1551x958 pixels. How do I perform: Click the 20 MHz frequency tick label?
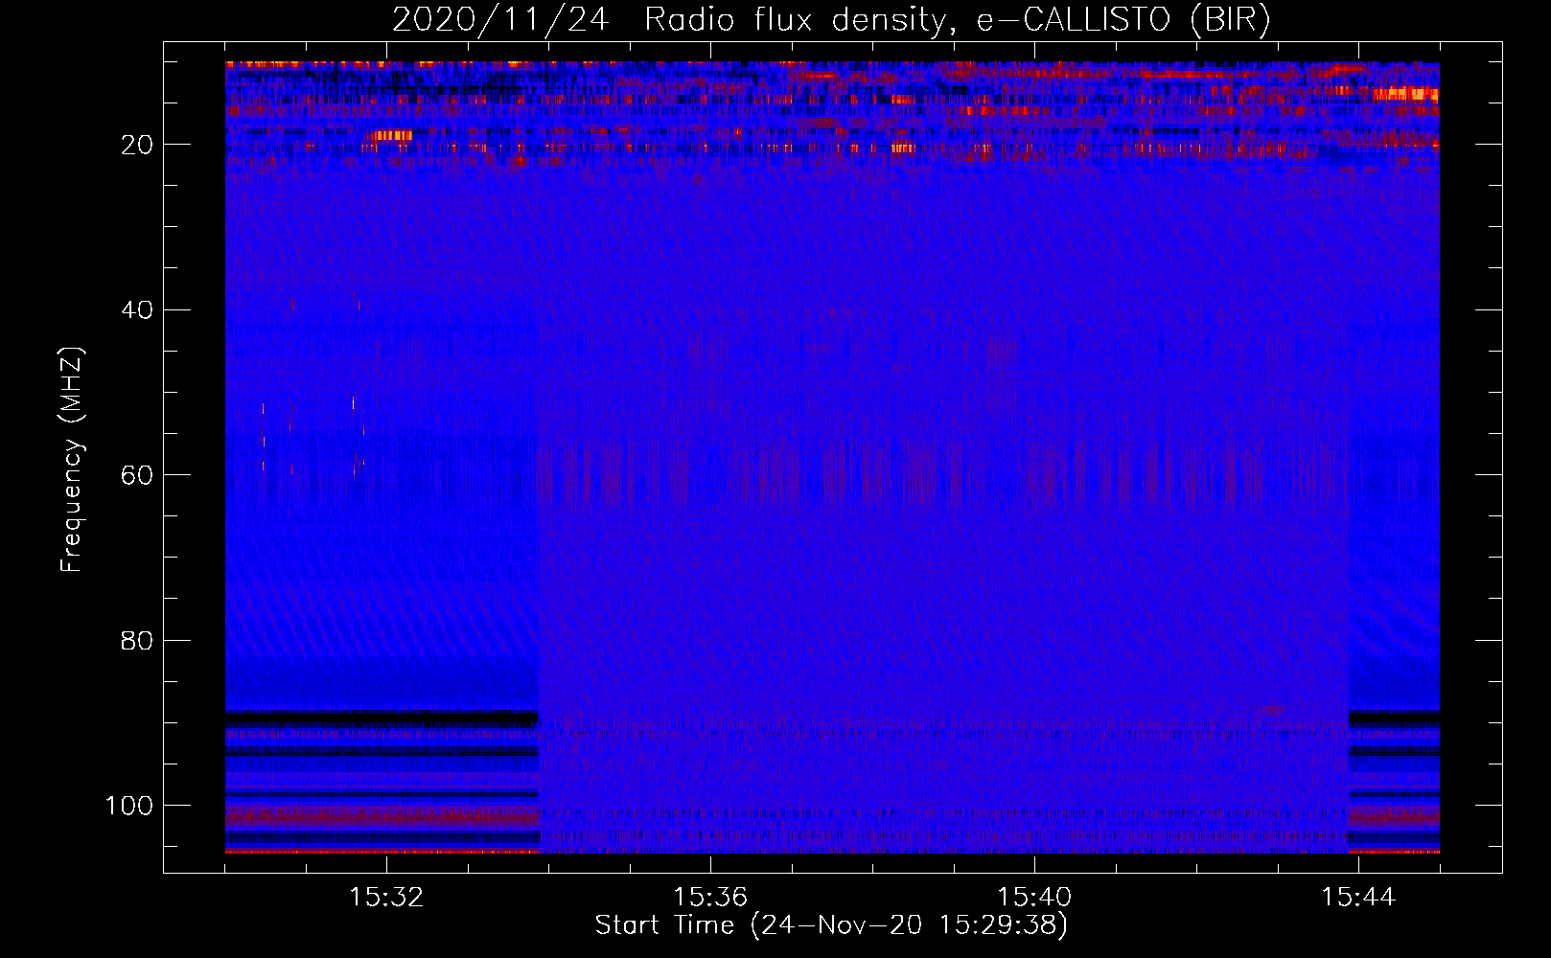click(137, 145)
